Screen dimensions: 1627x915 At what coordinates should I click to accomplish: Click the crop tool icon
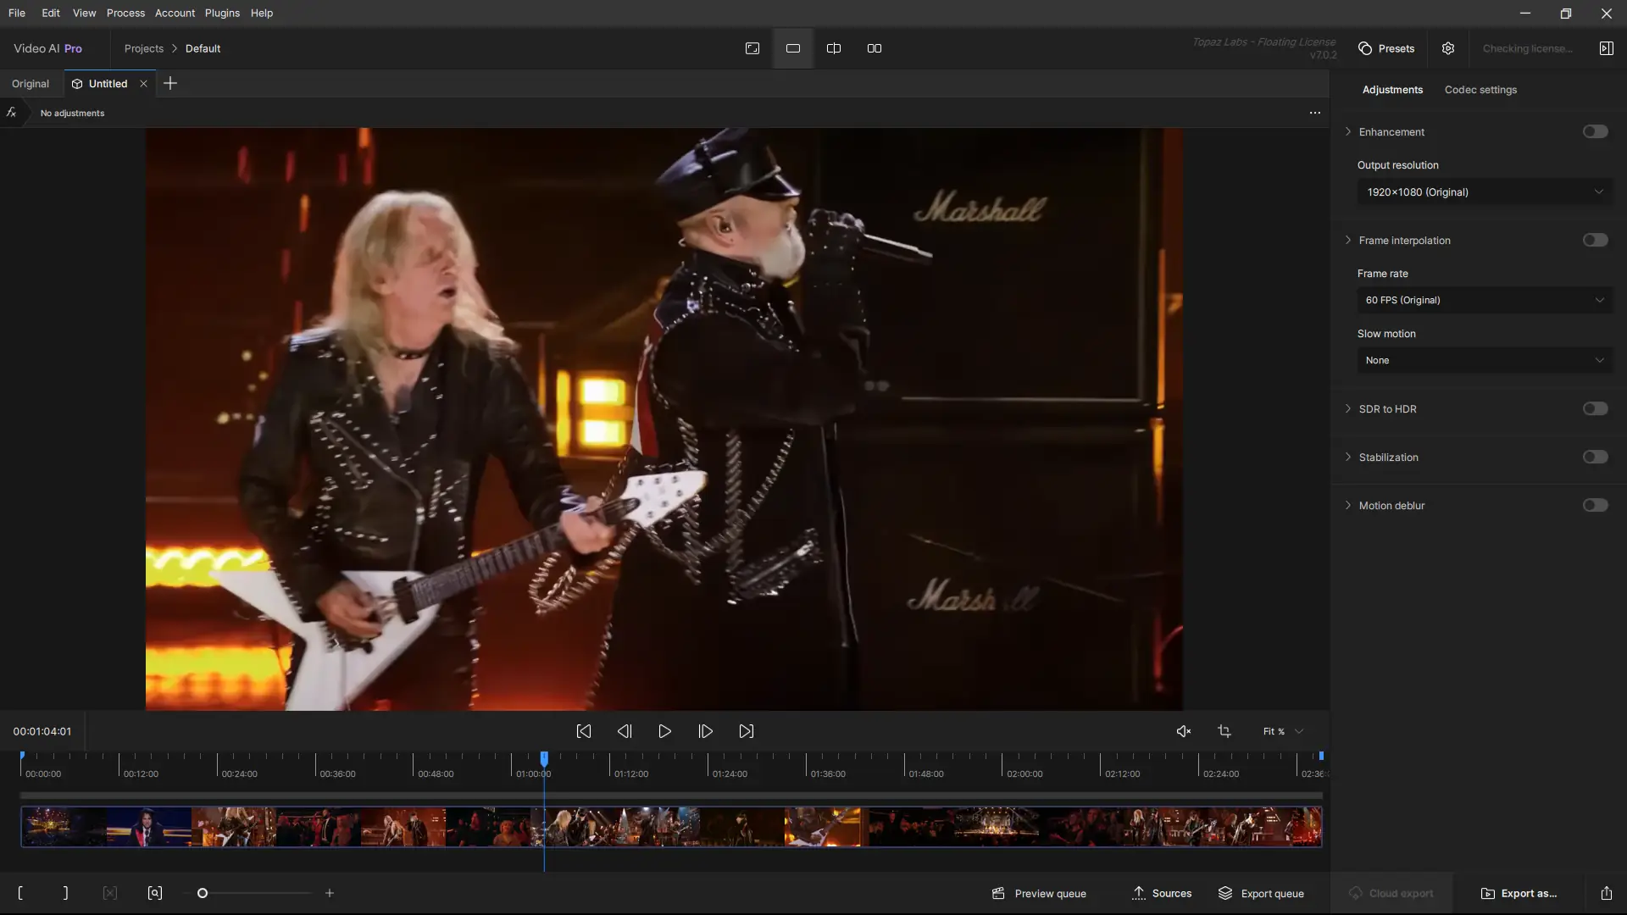click(x=1224, y=731)
